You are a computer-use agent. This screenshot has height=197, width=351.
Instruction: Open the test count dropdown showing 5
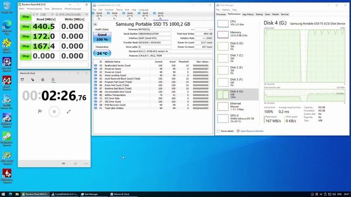[x=35, y=15]
